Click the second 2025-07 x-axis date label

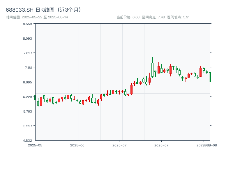tap(161, 145)
